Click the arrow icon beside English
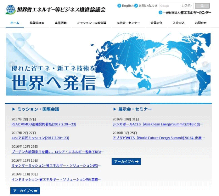 click(119, 6)
